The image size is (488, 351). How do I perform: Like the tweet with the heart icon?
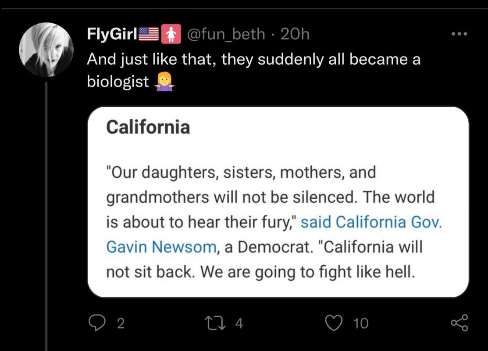(x=334, y=322)
